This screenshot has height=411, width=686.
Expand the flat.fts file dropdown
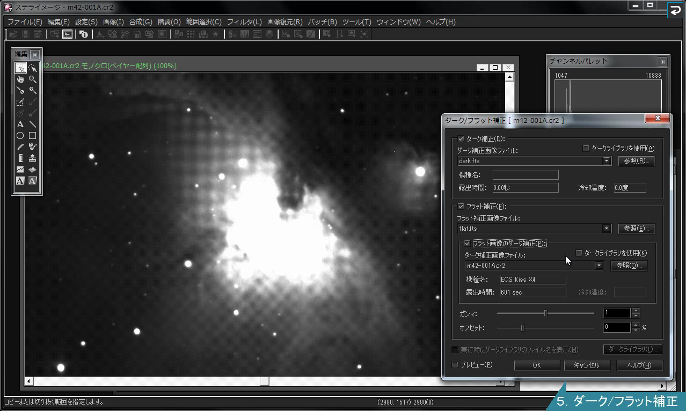point(607,229)
